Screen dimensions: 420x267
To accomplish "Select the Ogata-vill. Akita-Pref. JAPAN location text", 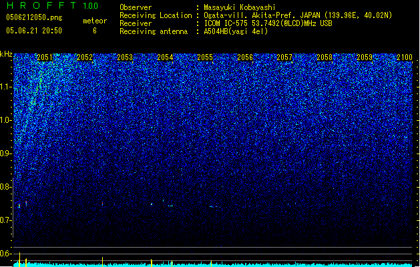I will point(298,15).
